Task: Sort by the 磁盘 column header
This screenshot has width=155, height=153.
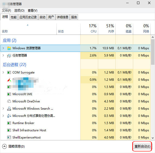Action: click(124, 29)
